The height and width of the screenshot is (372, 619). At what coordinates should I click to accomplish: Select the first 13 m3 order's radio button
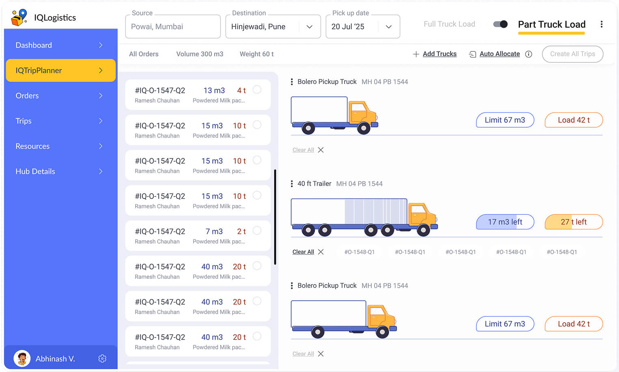pos(257,90)
